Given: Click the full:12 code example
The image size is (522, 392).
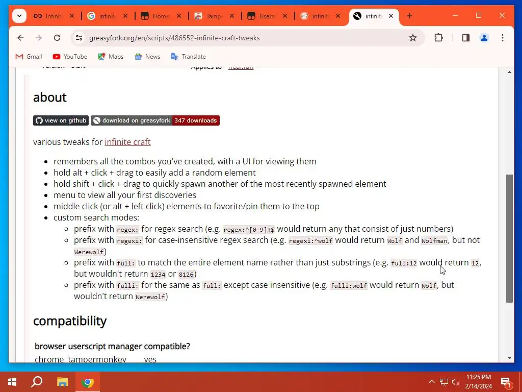Looking at the screenshot, I should point(404,263).
